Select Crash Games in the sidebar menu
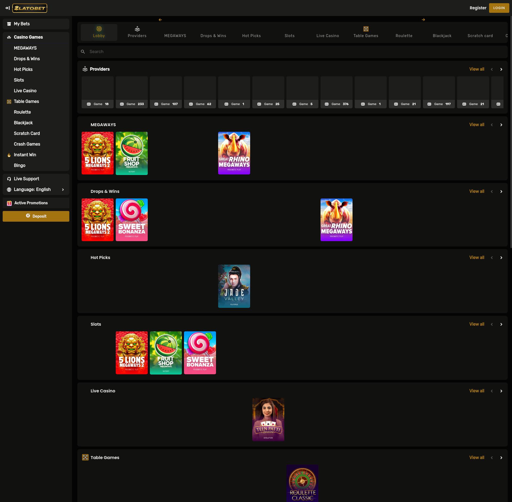512x502 pixels. pos(27,144)
